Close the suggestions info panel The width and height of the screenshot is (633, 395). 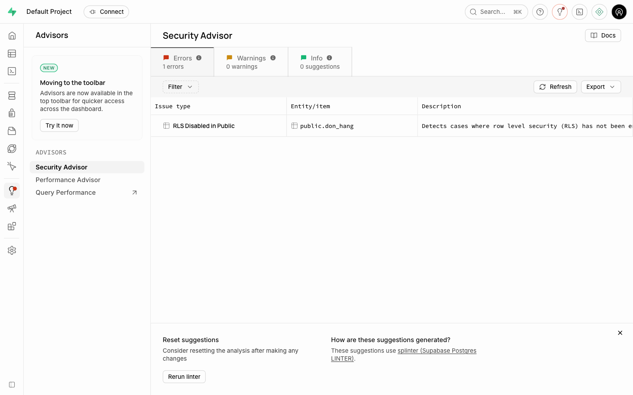tap(620, 333)
